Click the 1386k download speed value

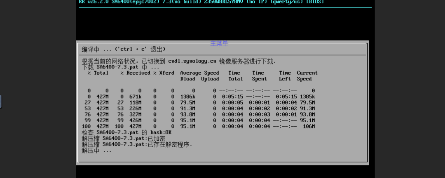coord(187,97)
